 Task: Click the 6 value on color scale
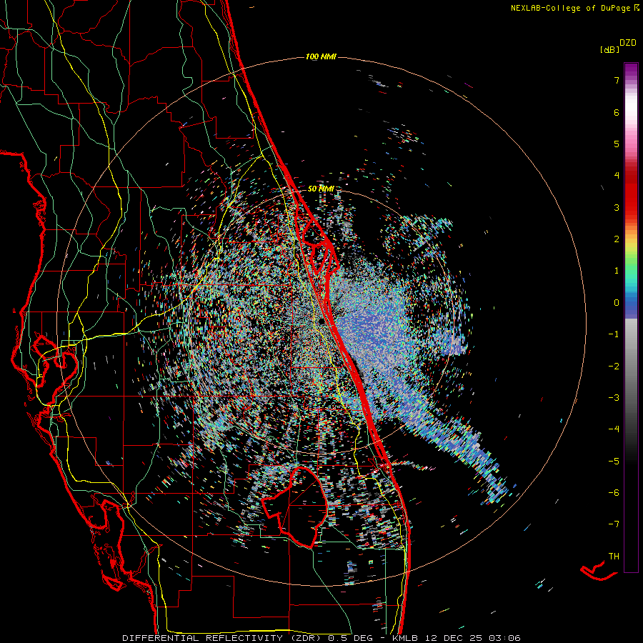(x=617, y=112)
